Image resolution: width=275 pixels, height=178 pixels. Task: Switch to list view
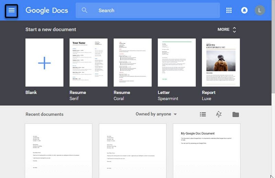203,114
